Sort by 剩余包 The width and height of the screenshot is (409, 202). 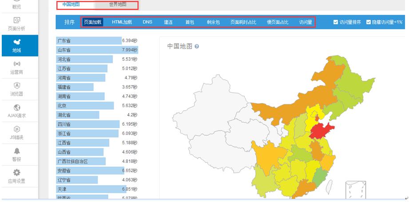[213, 22]
